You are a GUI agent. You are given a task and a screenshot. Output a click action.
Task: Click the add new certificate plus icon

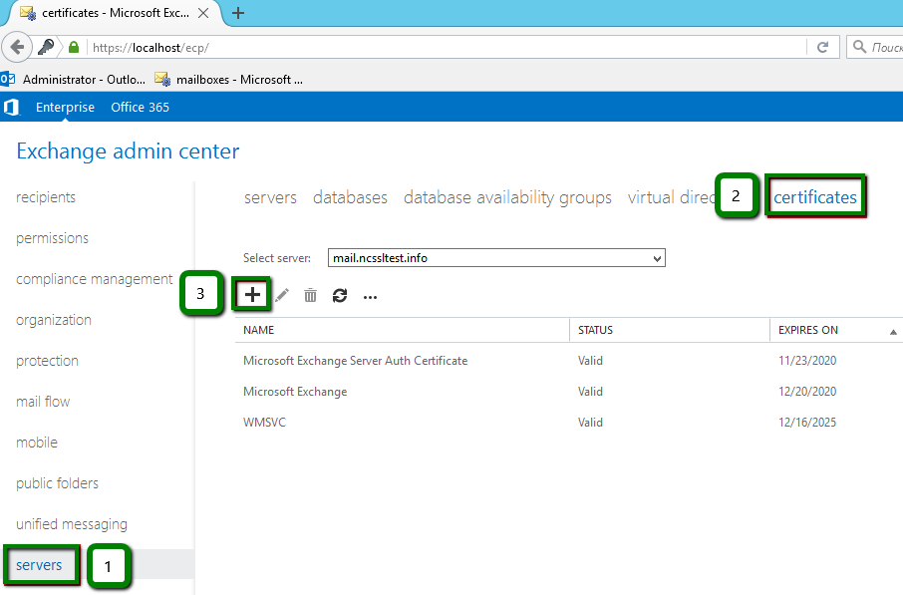(x=252, y=295)
